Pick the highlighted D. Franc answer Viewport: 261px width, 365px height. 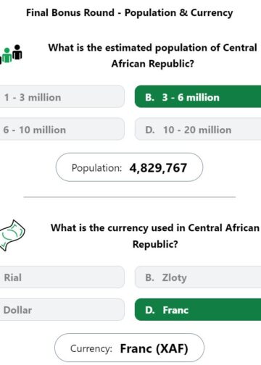tap(198, 310)
